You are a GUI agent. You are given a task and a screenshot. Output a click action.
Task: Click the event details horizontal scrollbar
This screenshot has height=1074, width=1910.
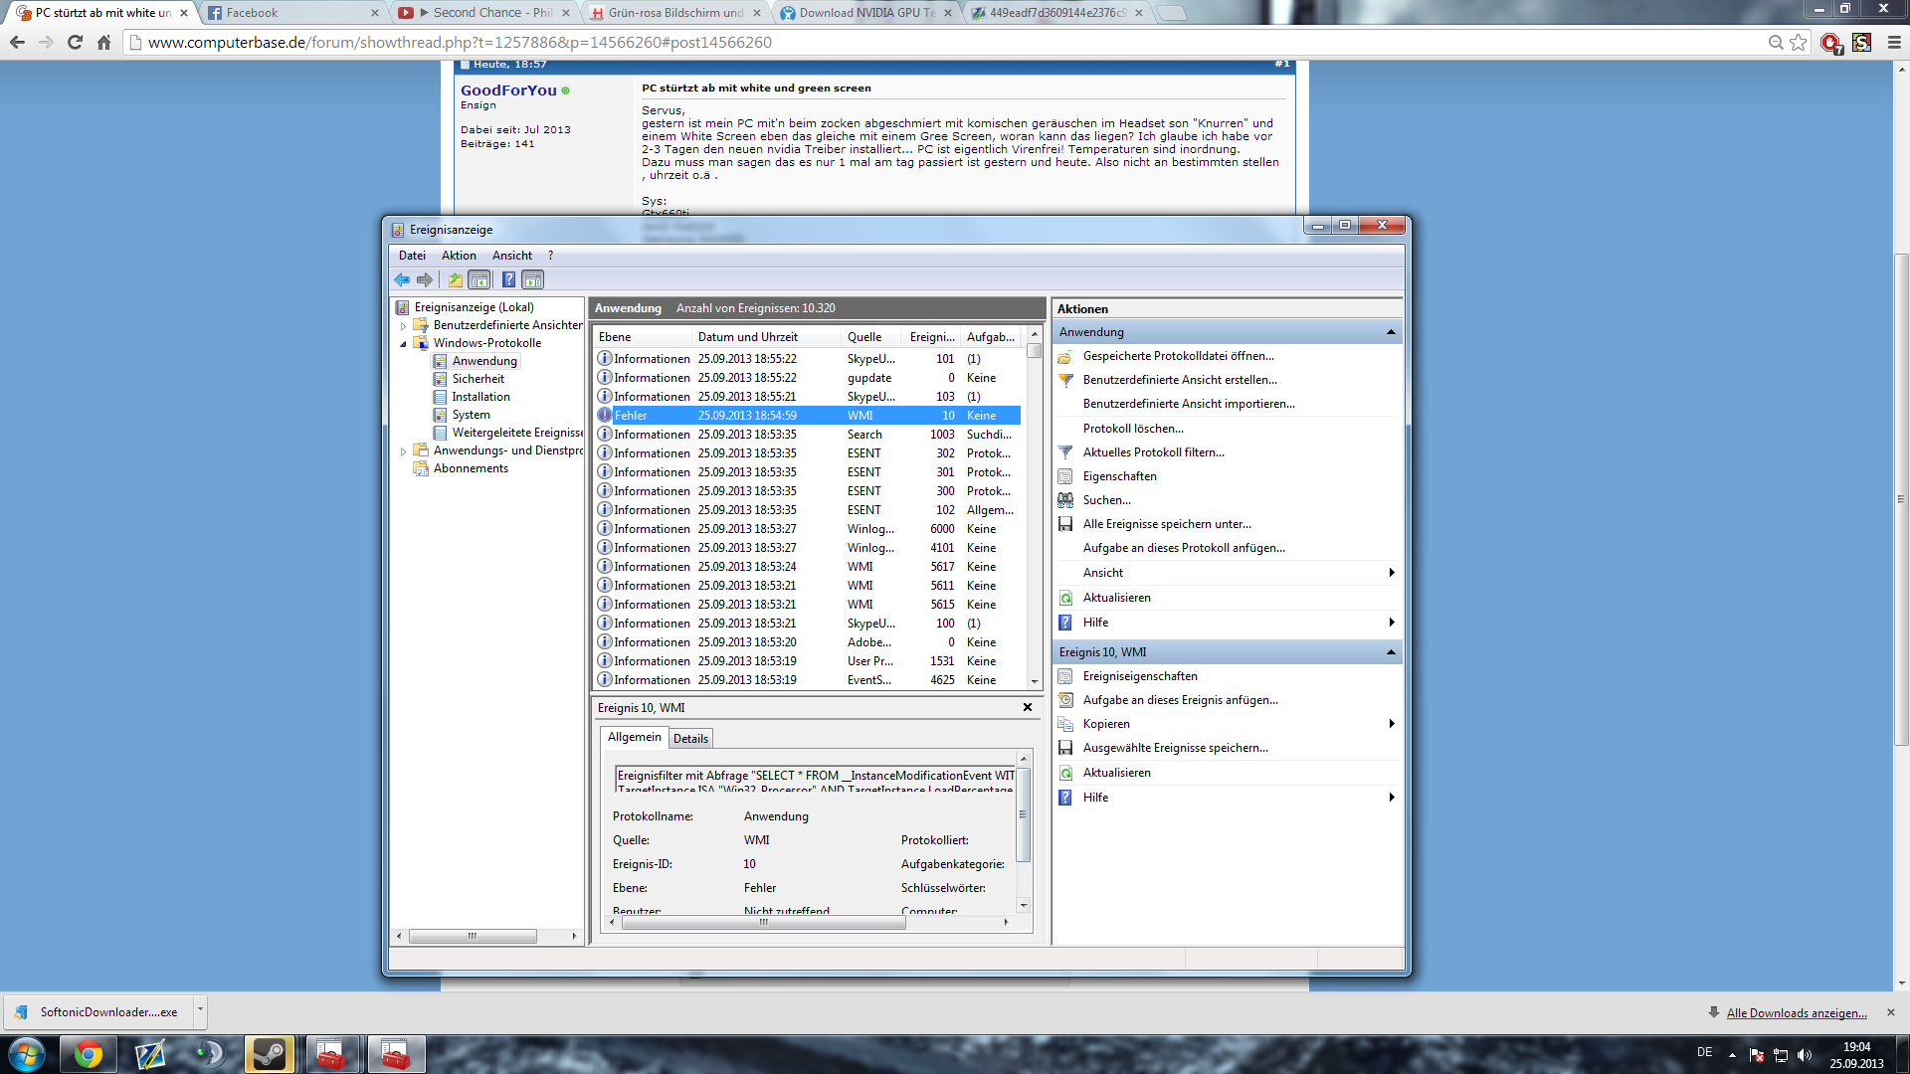tap(763, 923)
